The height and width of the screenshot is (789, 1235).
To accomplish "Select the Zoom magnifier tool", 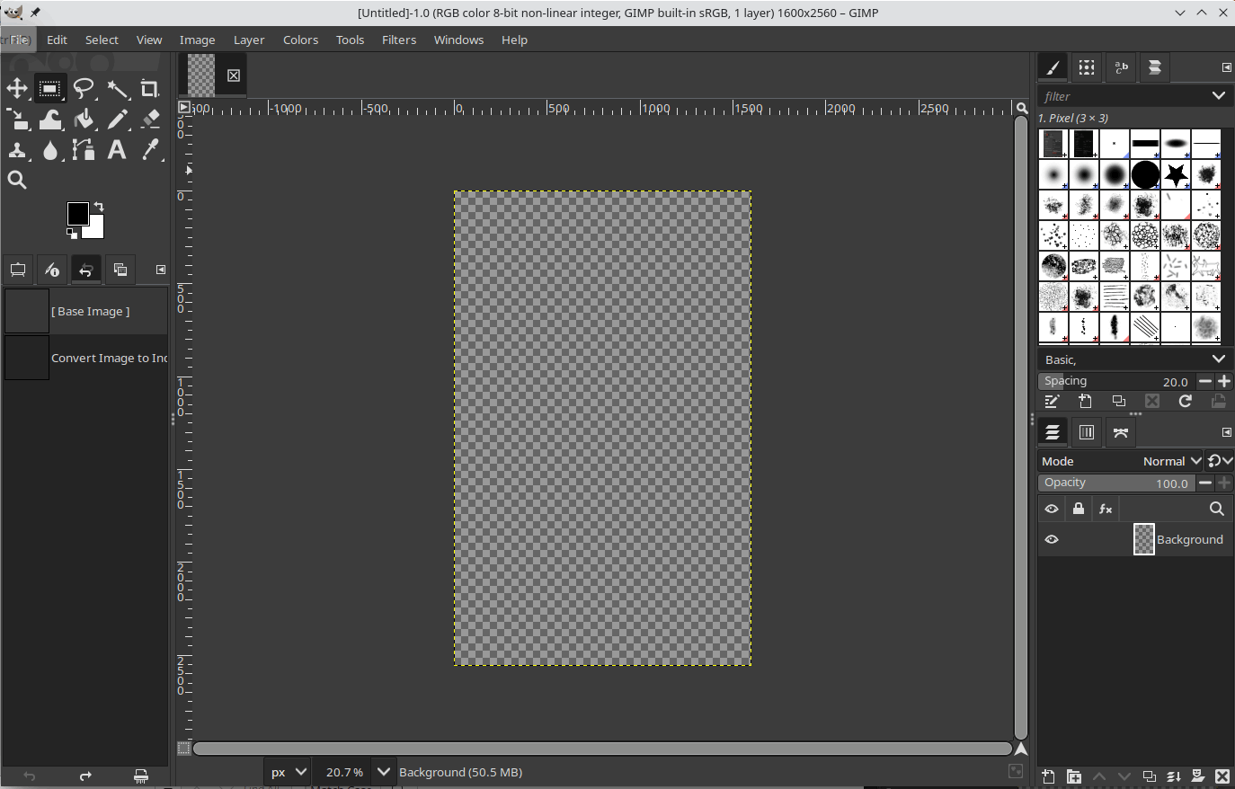I will 17,180.
